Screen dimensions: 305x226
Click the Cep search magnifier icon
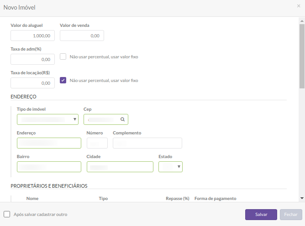click(x=122, y=119)
